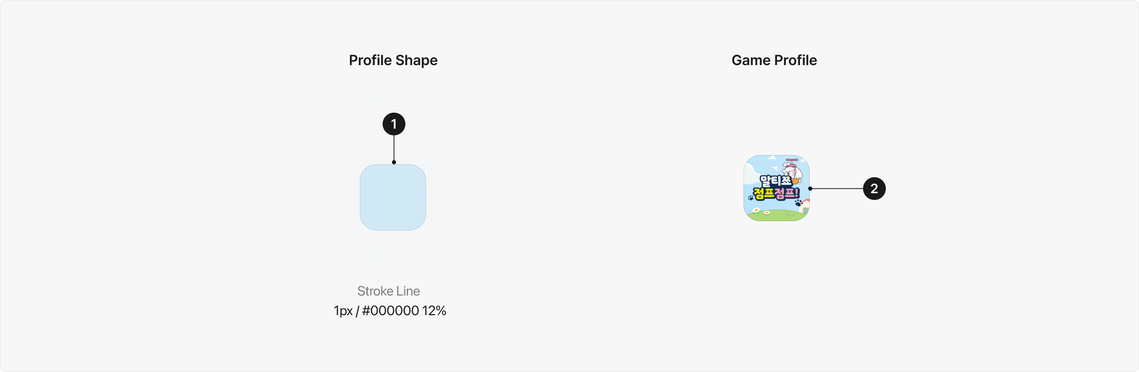The height and width of the screenshot is (372, 1139).
Task: Click the vertical connector line under badge 1
Action: (394, 149)
